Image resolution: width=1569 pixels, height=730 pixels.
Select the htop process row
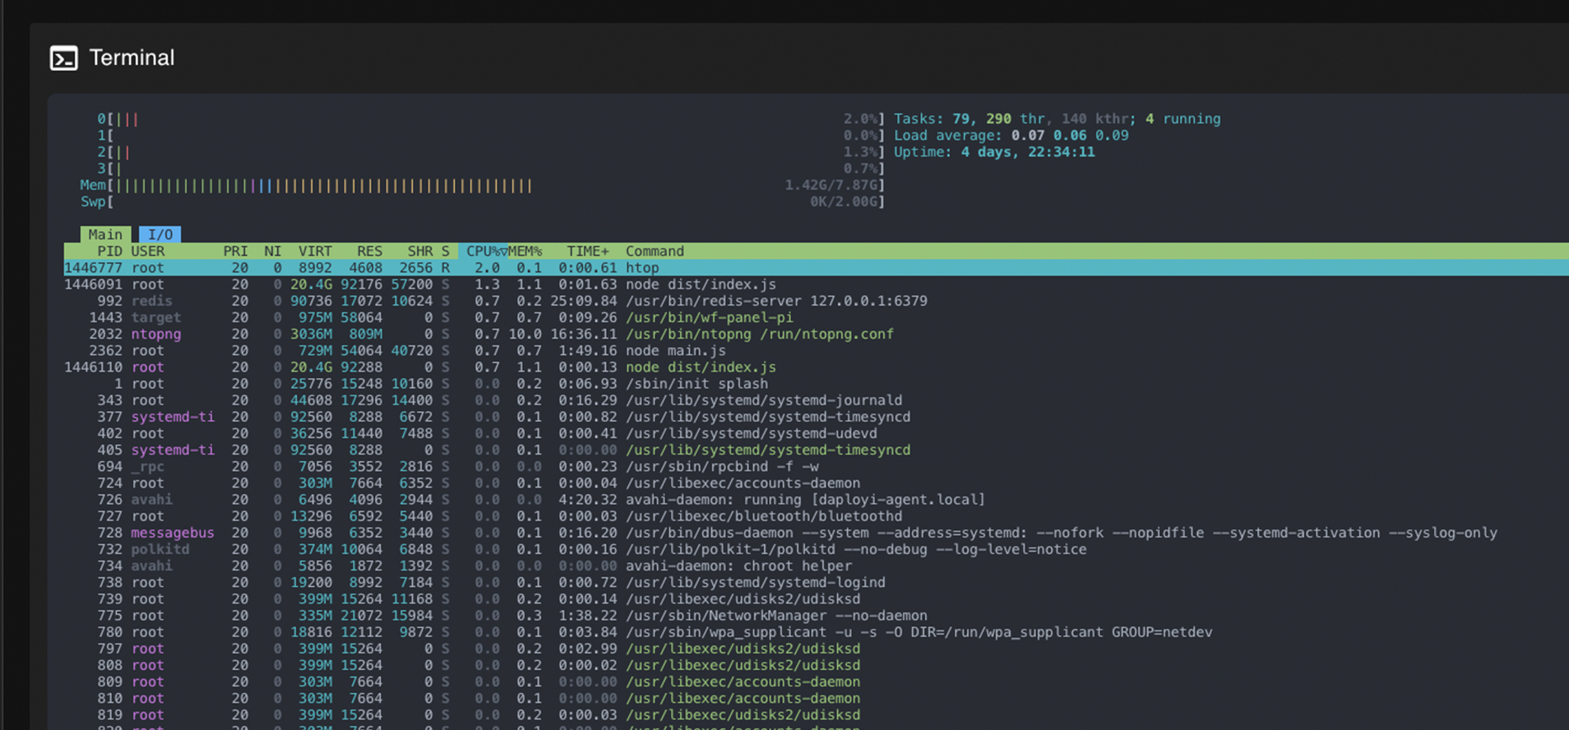pos(816,268)
